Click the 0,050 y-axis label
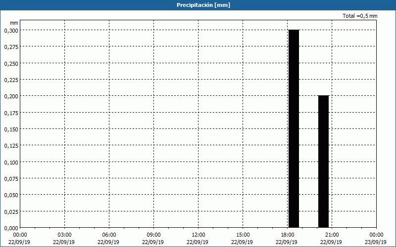Screen dimensions: 396x247 click(x=11, y=195)
